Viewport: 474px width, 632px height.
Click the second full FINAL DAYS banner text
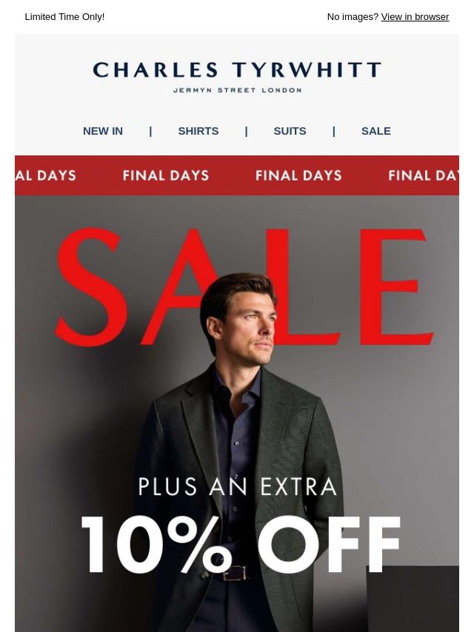tap(298, 175)
